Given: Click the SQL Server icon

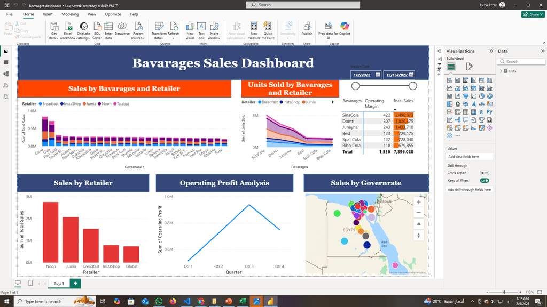Looking at the screenshot, I should 97,30.
